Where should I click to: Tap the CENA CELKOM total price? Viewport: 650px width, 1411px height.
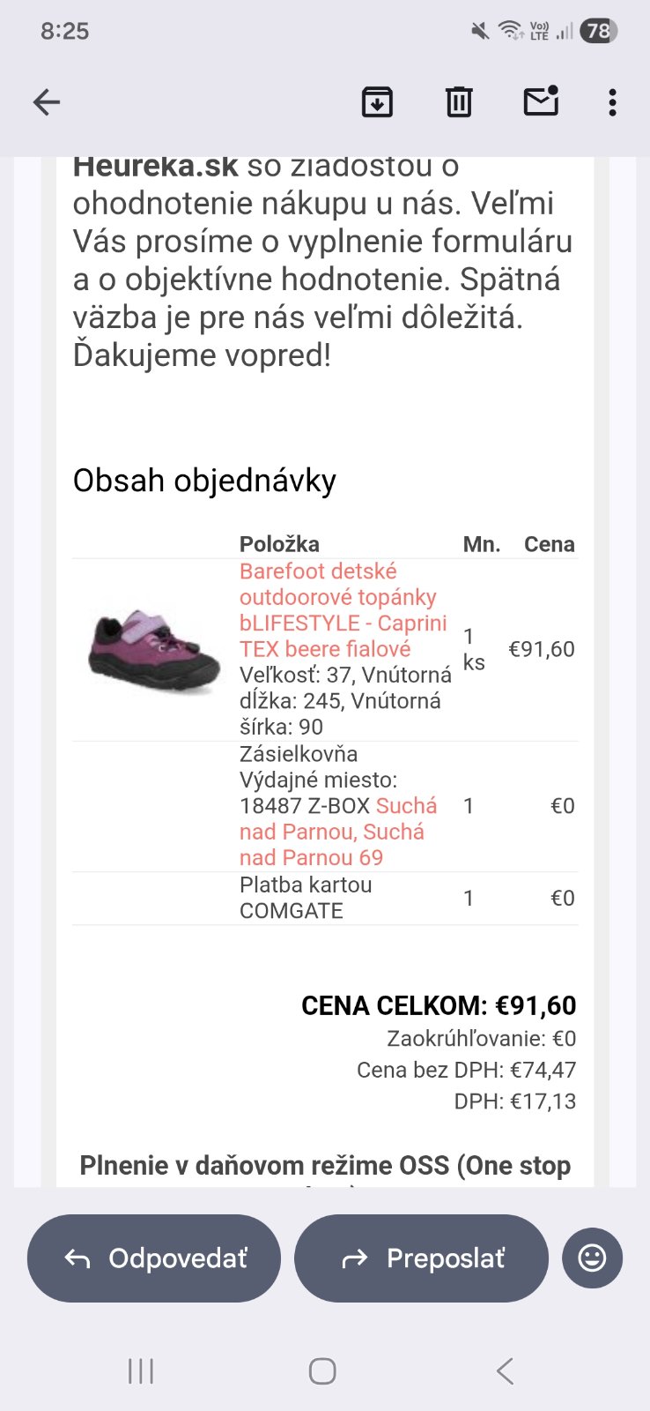(x=439, y=1005)
